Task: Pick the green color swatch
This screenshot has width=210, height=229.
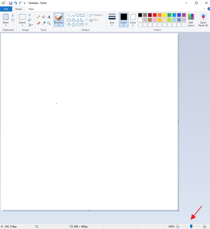Action: [x=169, y=15]
